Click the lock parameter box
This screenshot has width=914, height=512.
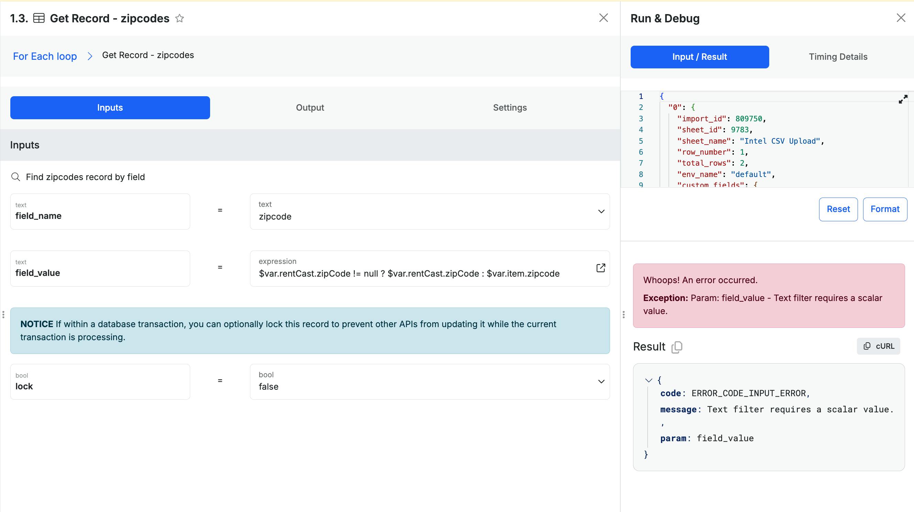click(x=100, y=381)
